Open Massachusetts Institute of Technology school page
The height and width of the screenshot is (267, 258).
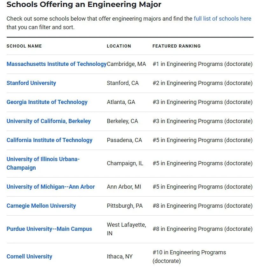(57, 64)
